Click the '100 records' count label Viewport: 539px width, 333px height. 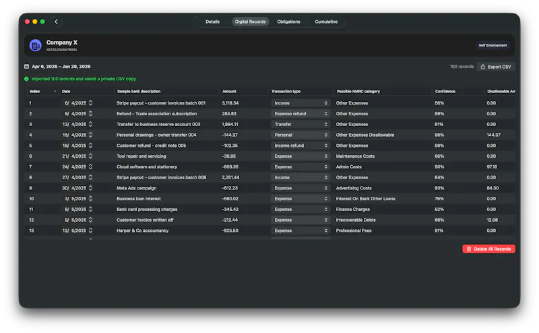462,66
